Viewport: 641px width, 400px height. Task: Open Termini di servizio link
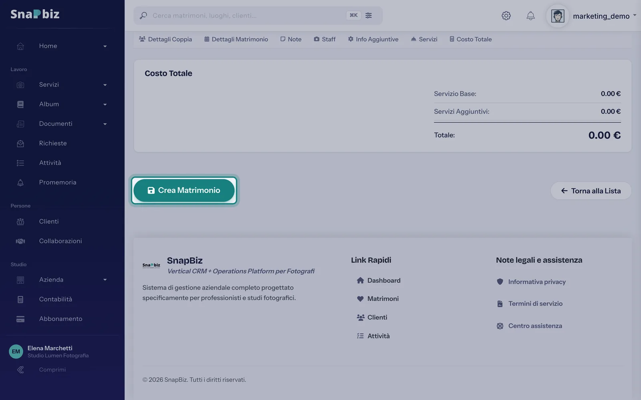click(530, 304)
